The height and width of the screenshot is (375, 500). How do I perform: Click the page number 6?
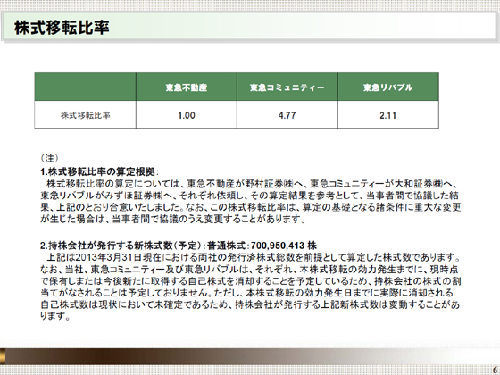pos(495,370)
